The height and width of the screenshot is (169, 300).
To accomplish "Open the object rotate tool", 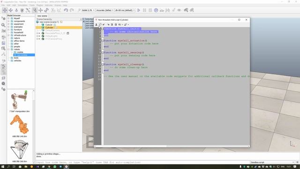I will [x=46, y=10].
